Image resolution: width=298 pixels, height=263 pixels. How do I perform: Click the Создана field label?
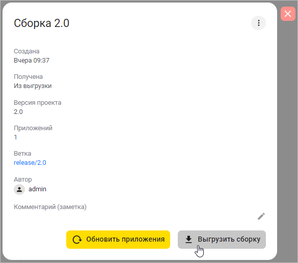pyautogui.click(x=26, y=51)
